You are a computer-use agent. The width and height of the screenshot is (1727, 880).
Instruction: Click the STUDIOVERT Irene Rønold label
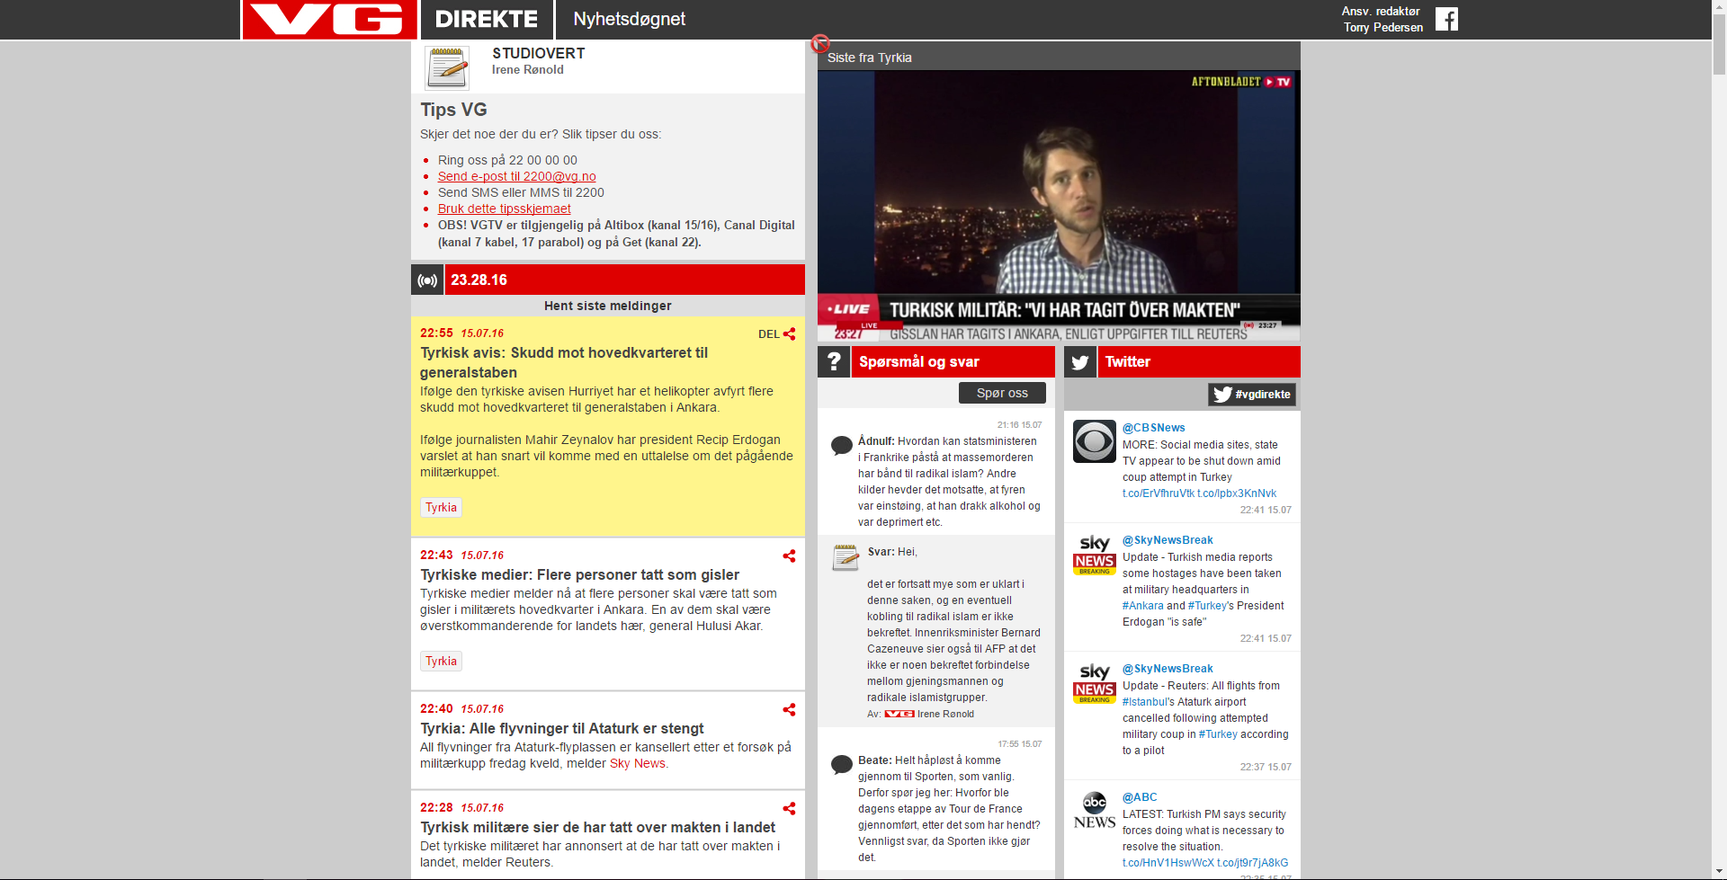539,61
